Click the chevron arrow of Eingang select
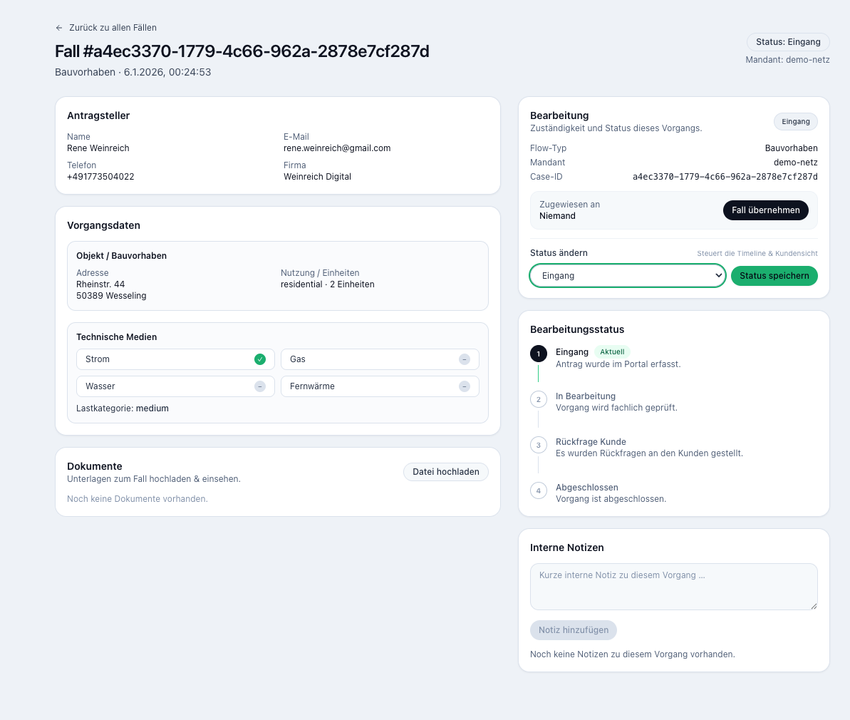The height and width of the screenshot is (720, 850). tap(718, 276)
